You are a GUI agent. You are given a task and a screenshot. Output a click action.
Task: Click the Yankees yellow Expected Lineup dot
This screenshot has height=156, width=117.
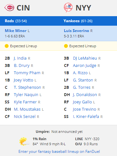click(66, 46)
